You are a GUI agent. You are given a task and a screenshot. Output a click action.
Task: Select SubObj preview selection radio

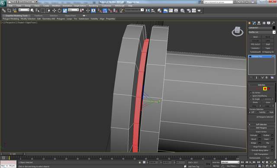tap(258, 112)
